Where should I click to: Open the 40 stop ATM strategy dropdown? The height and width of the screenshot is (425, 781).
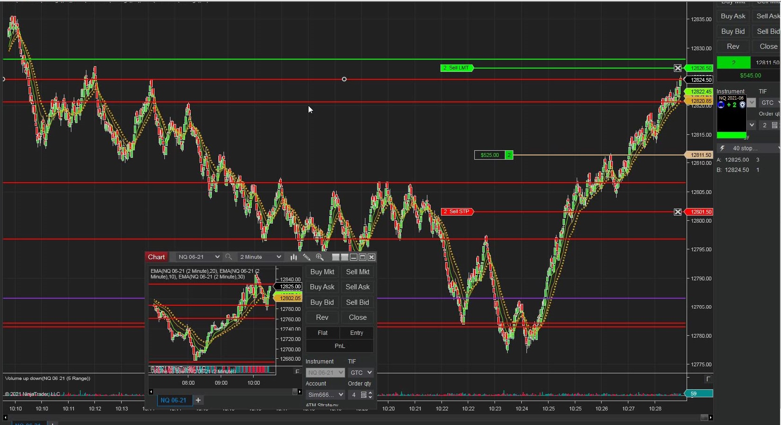[x=749, y=148]
